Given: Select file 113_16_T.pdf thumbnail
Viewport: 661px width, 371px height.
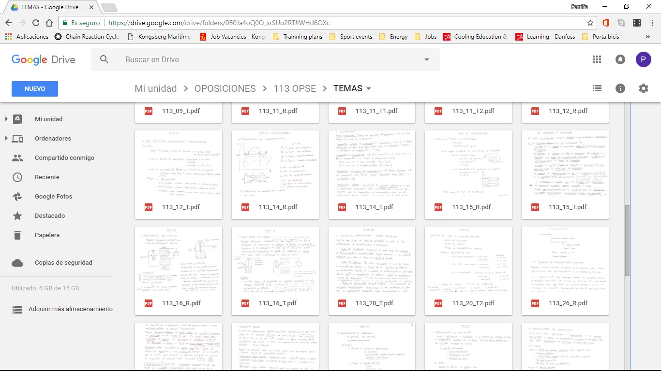Looking at the screenshot, I should [x=275, y=260].
